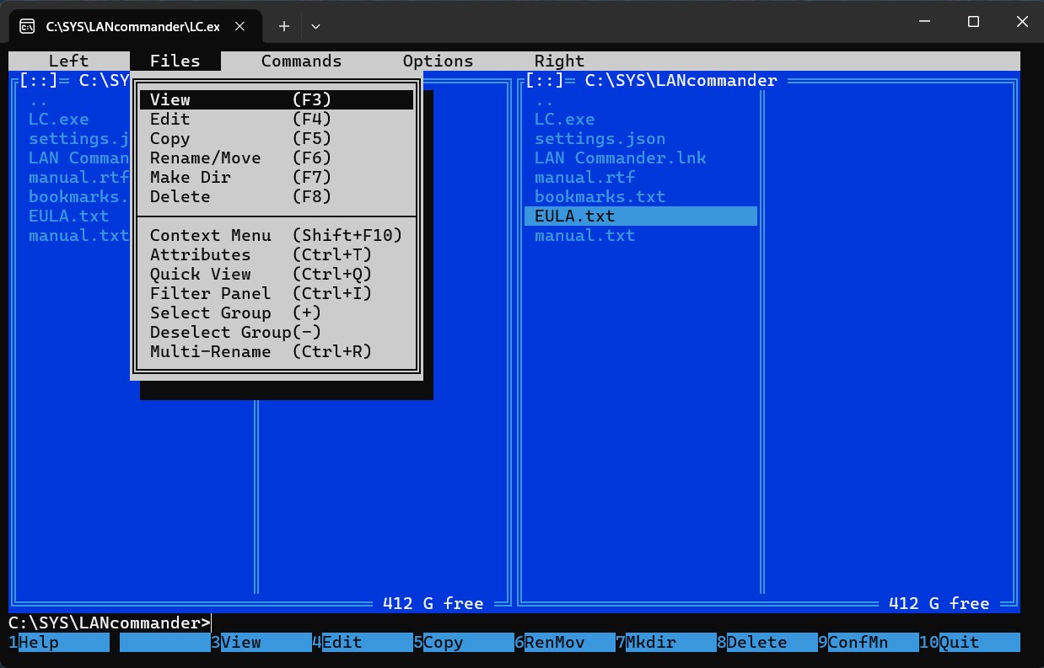Click the LC.exe terminal tab icon
Viewport: 1044px width, 668px height.
coord(27,26)
